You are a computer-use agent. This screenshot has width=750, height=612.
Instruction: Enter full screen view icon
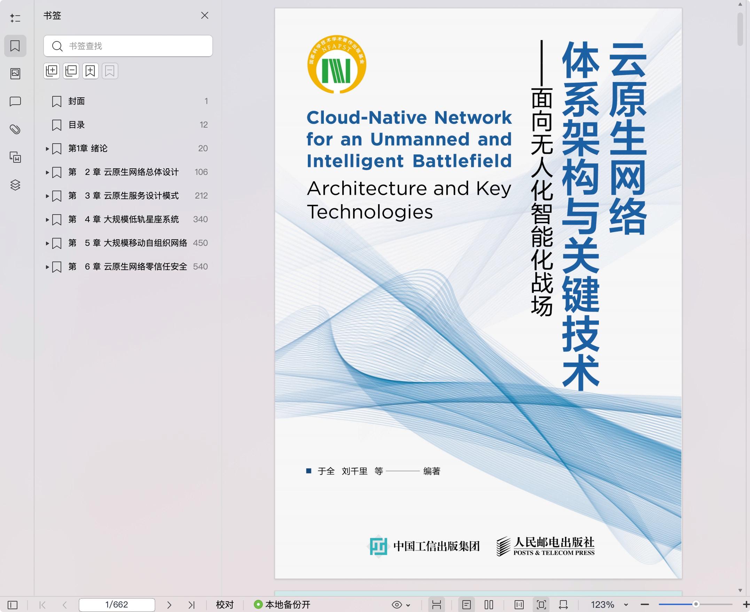coord(541,605)
